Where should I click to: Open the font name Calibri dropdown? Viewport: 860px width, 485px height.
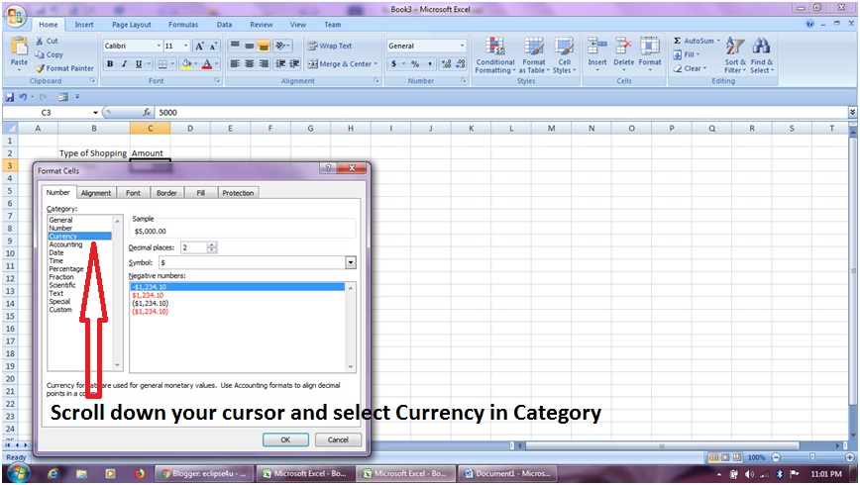[160, 47]
